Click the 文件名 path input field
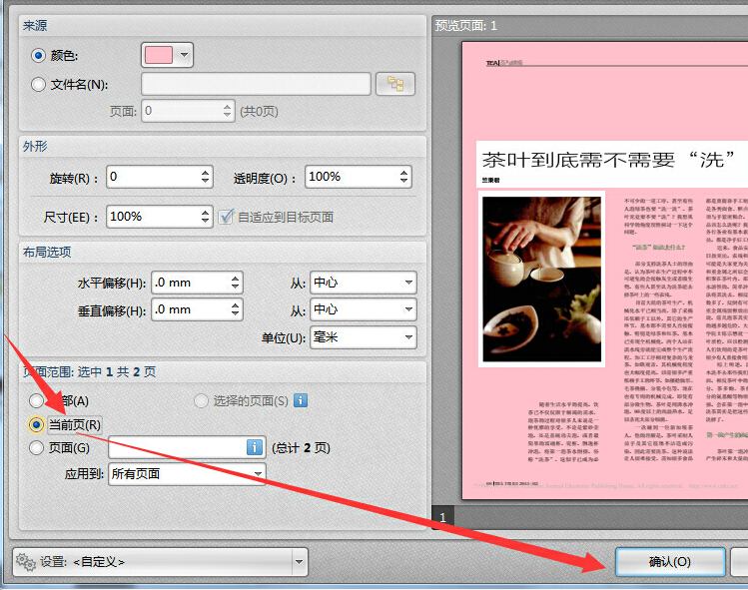Viewport: 748px width, 590px height. point(256,85)
